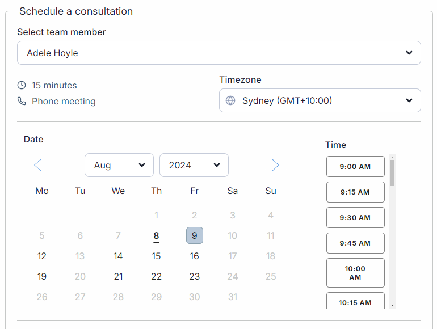
Task: Click the clock icon beside 15 minutes
Action: click(22, 85)
